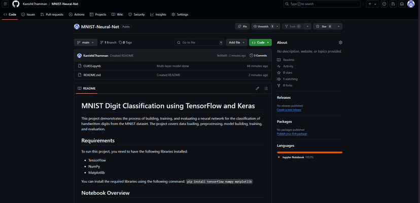This screenshot has width=420, height=203.
Task: Open the notifications inbox icon
Action: click(402, 4)
